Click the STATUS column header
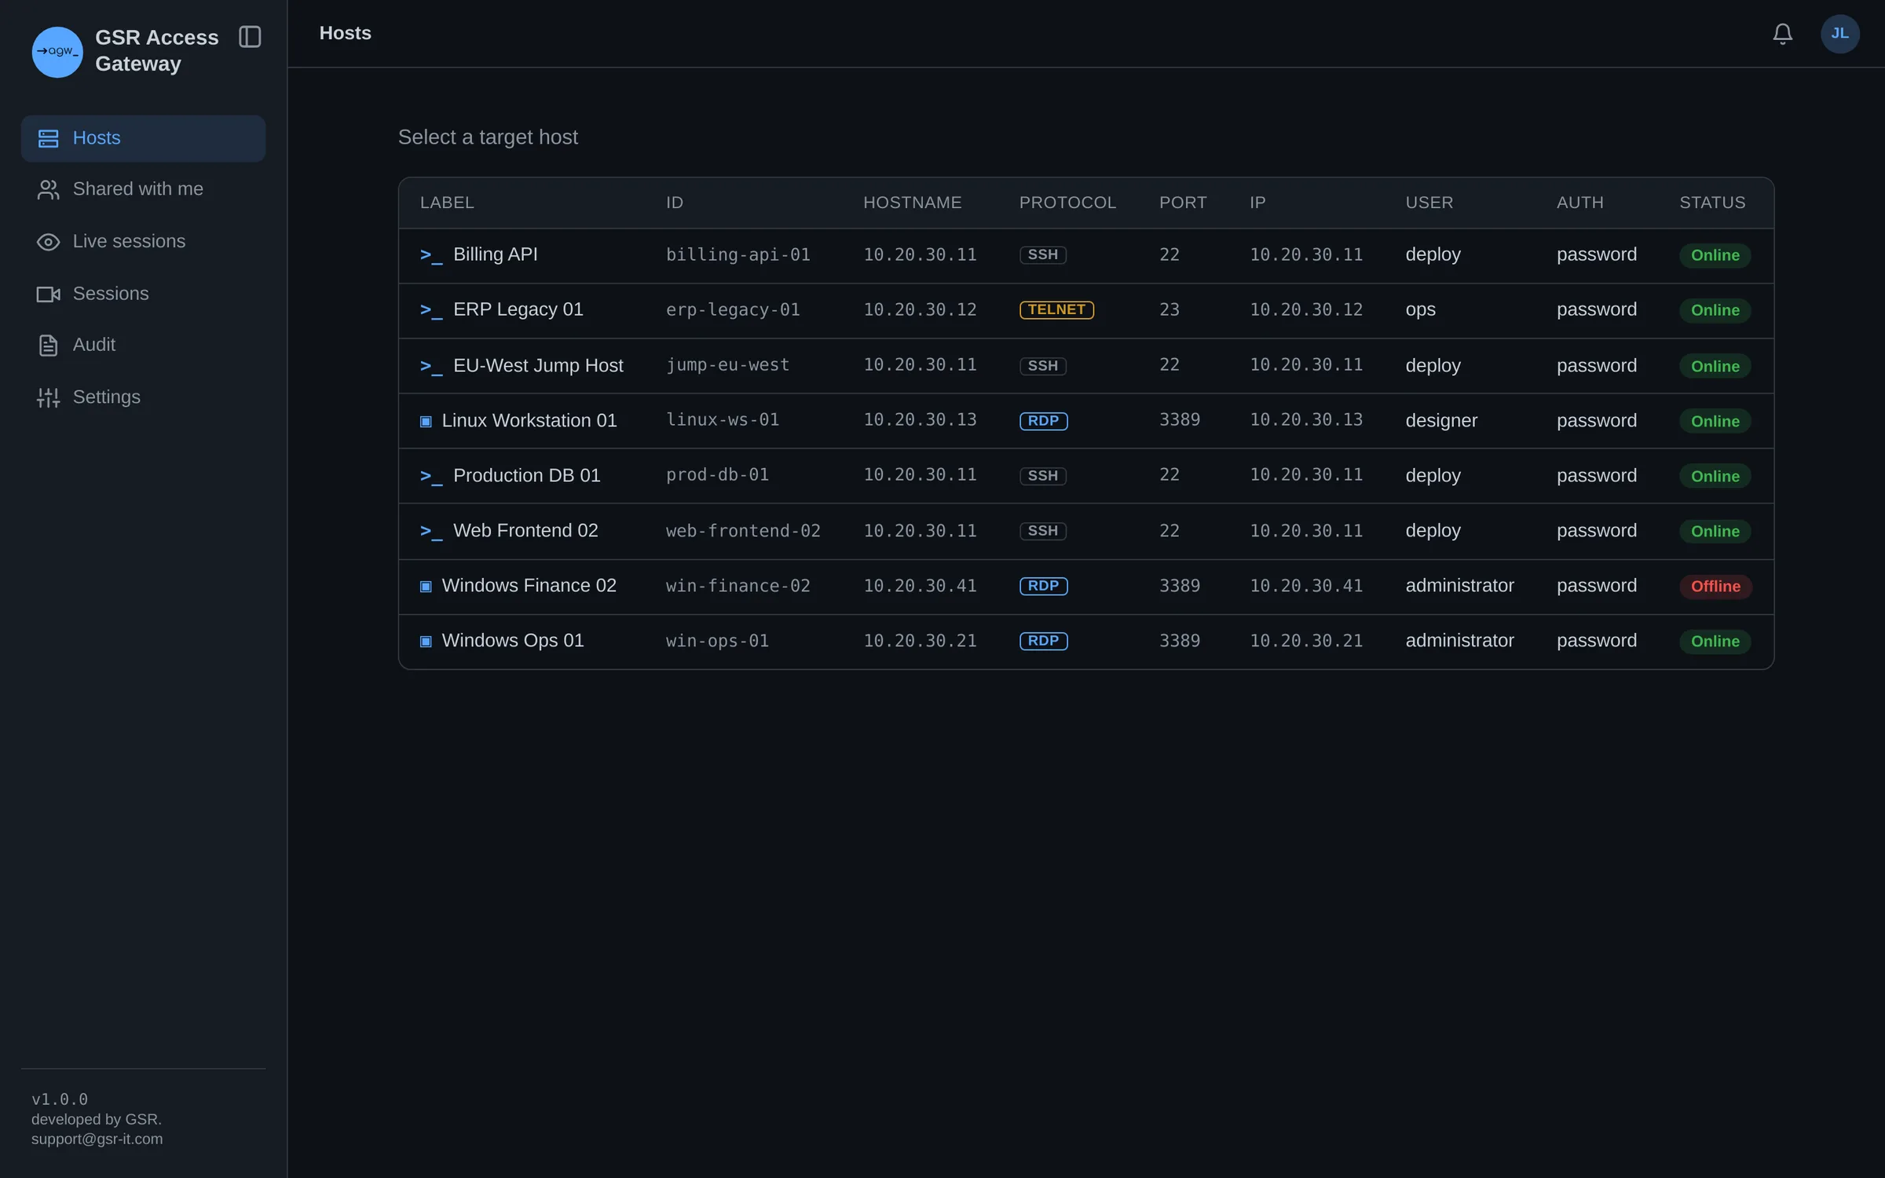Viewport: 1885px width, 1178px height. (x=1712, y=203)
